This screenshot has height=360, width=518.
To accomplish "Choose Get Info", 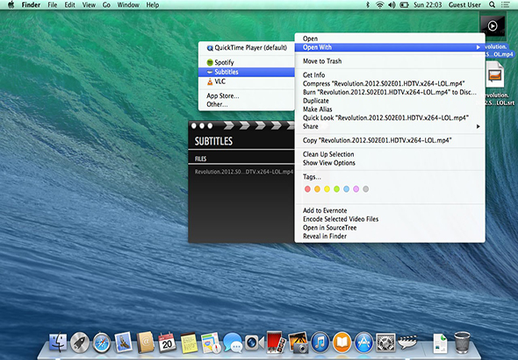I will 313,74.
